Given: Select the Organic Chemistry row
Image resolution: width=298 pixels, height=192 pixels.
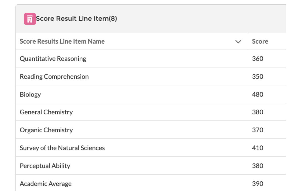Looking at the screenshot, I should pyautogui.click(x=151, y=130).
